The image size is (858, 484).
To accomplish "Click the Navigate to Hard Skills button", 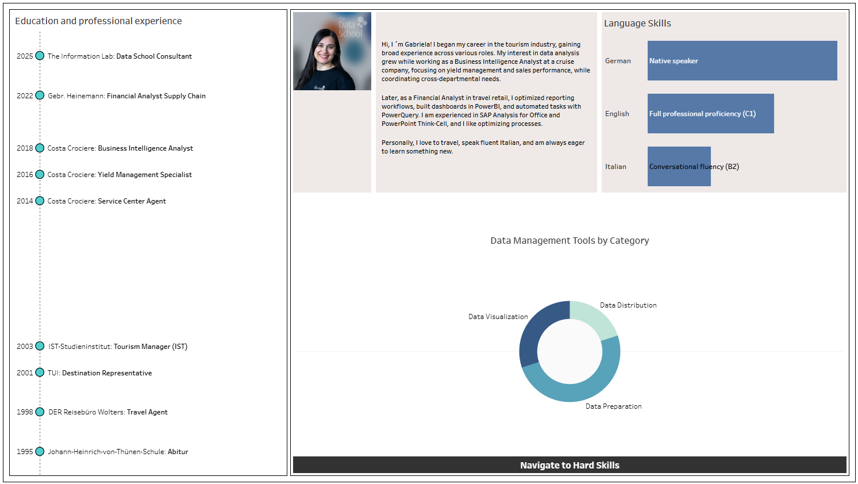I will click(x=570, y=465).
